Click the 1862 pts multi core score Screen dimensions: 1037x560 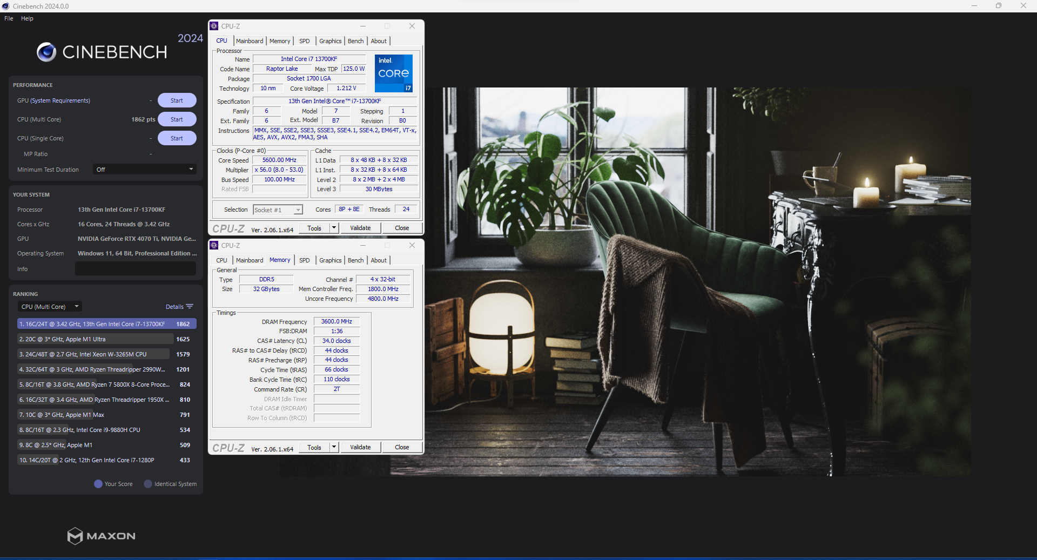coord(143,119)
